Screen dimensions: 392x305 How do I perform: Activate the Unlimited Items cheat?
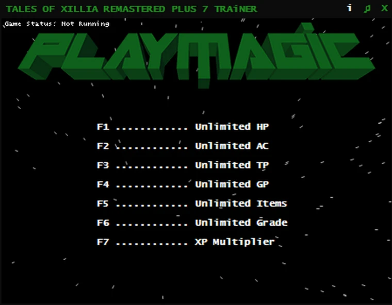(x=241, y=204)
